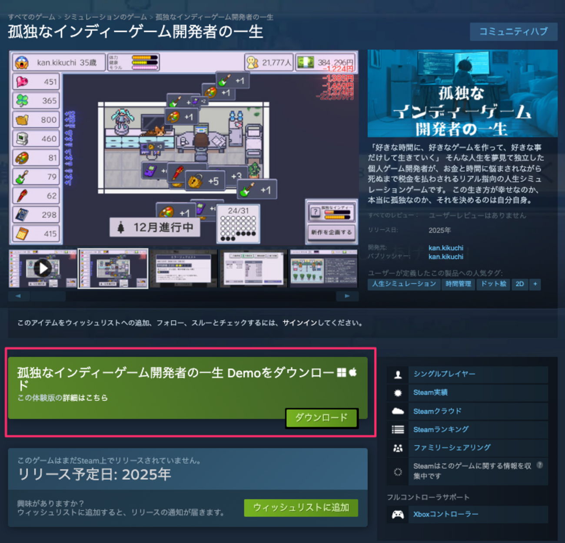Click the Steam achievements star icon

point(398,393)
